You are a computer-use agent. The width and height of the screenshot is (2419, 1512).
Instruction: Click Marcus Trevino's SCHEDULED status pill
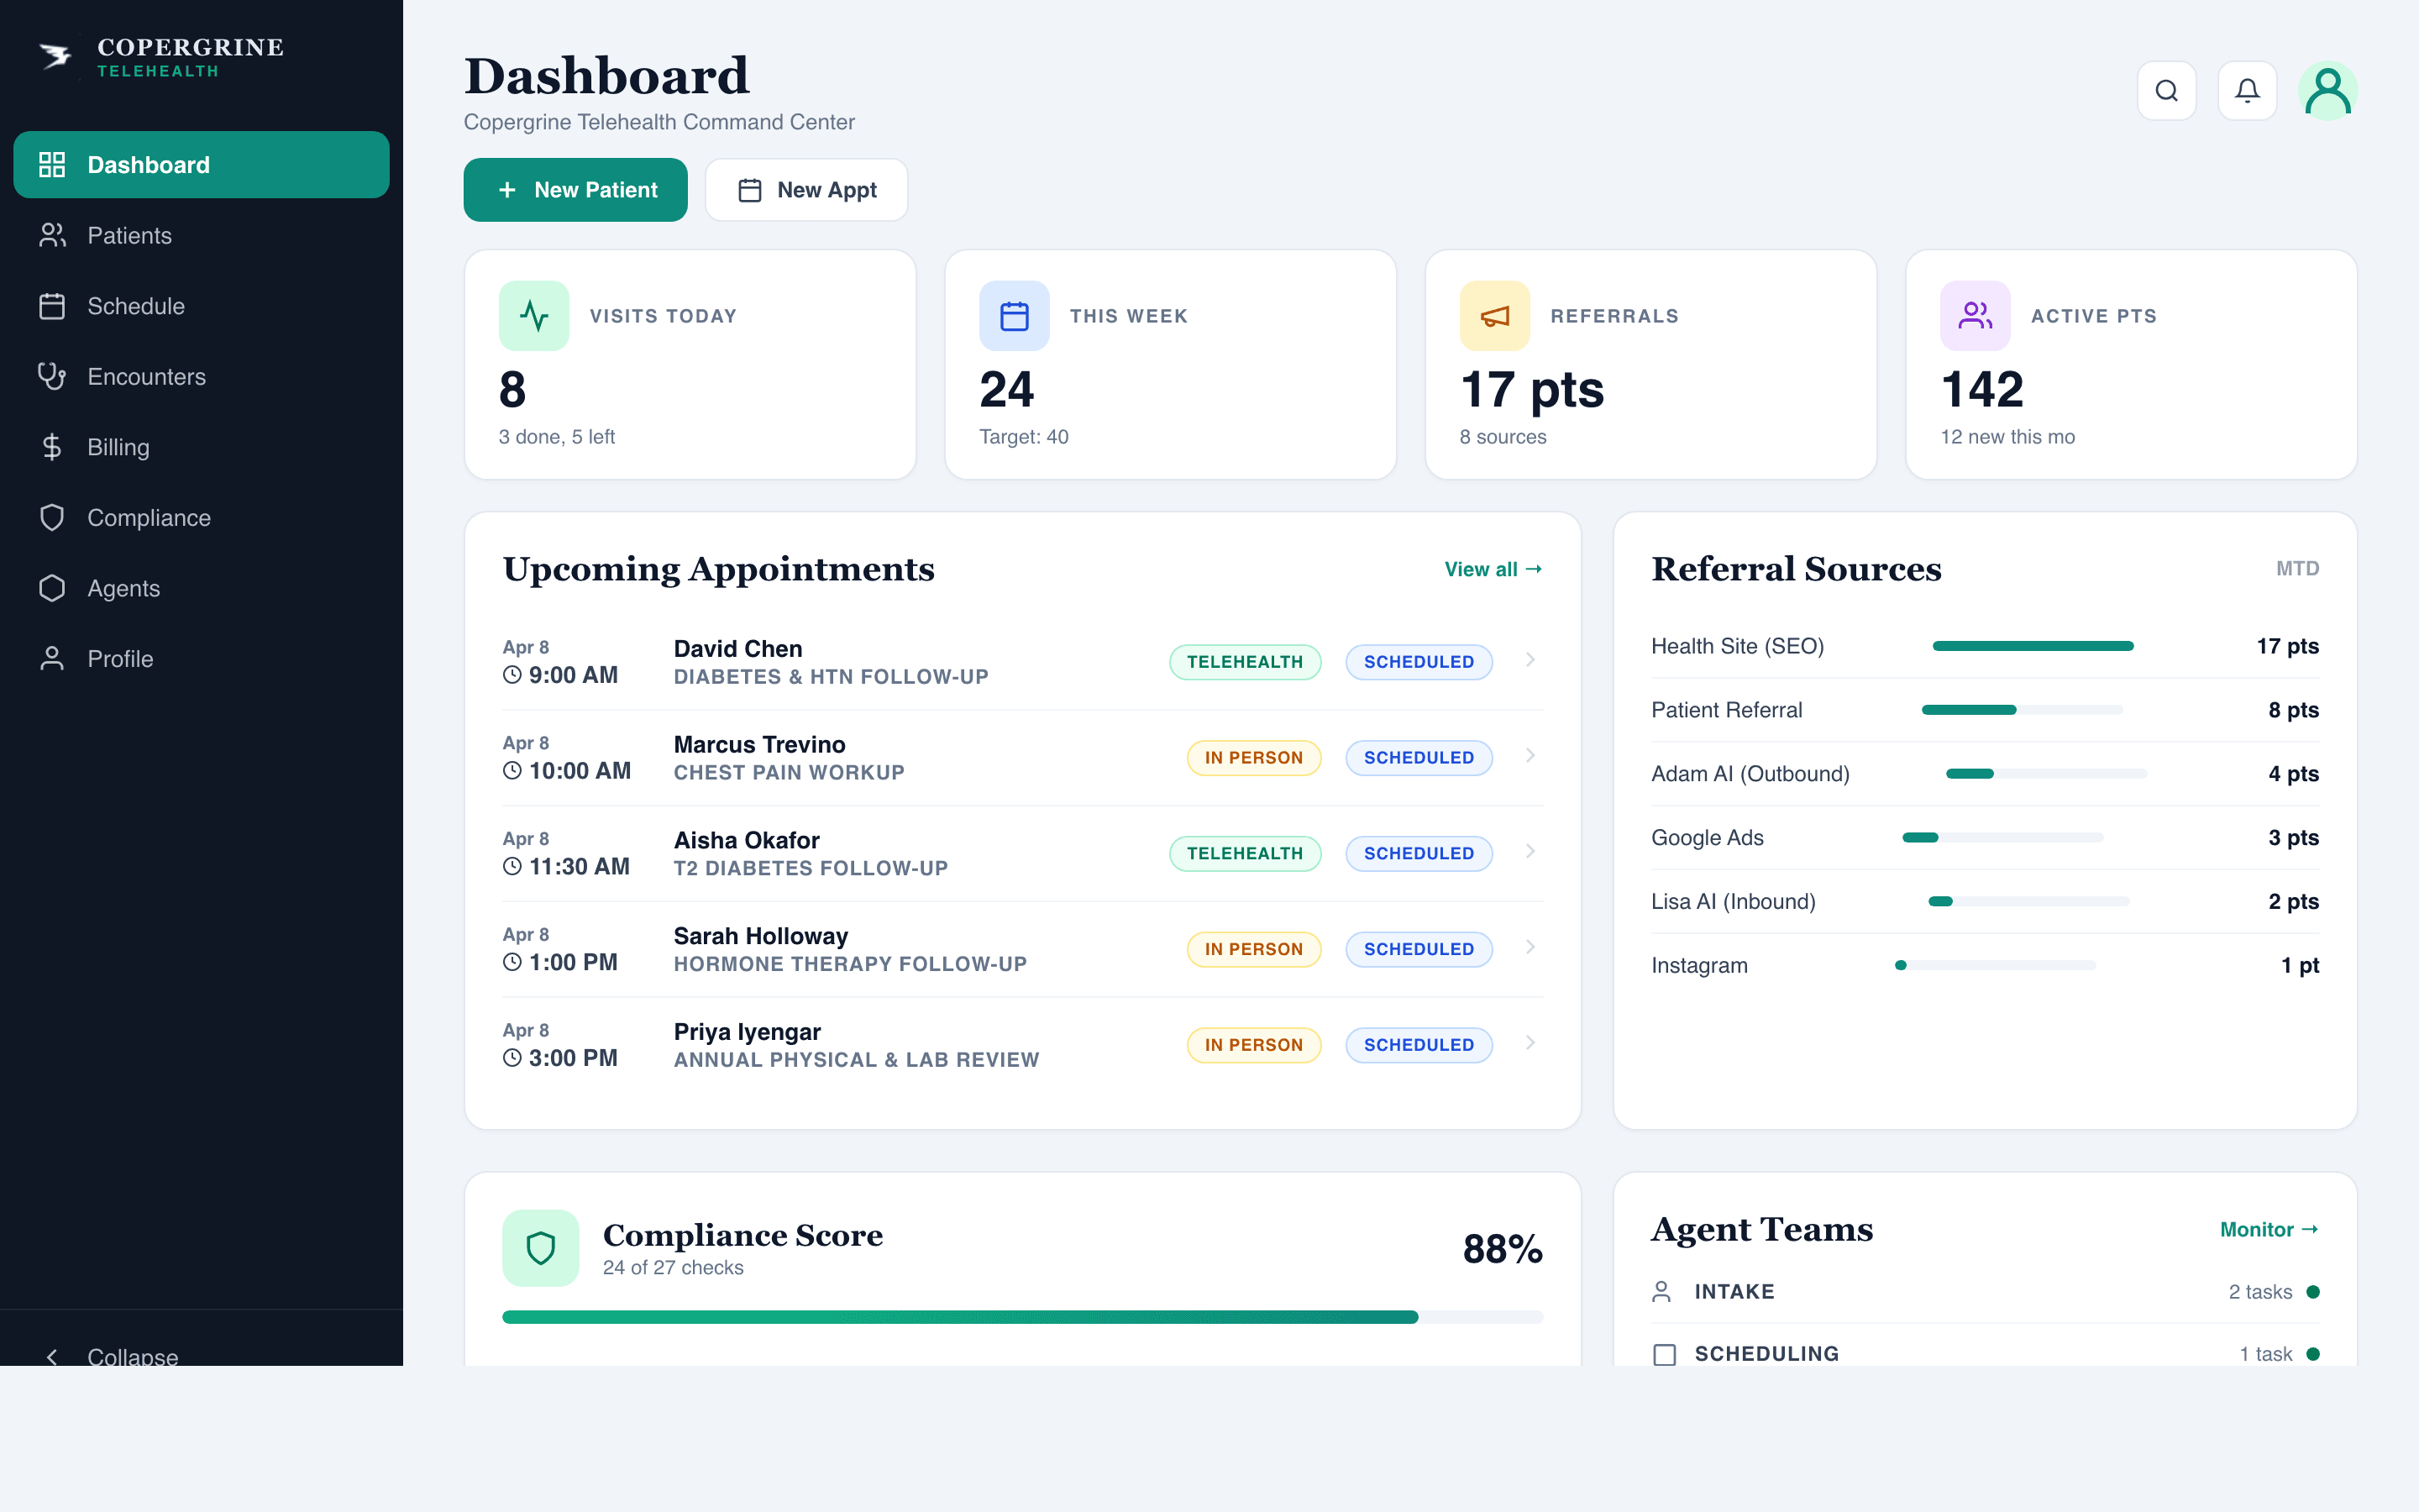tap(1419, 757)
